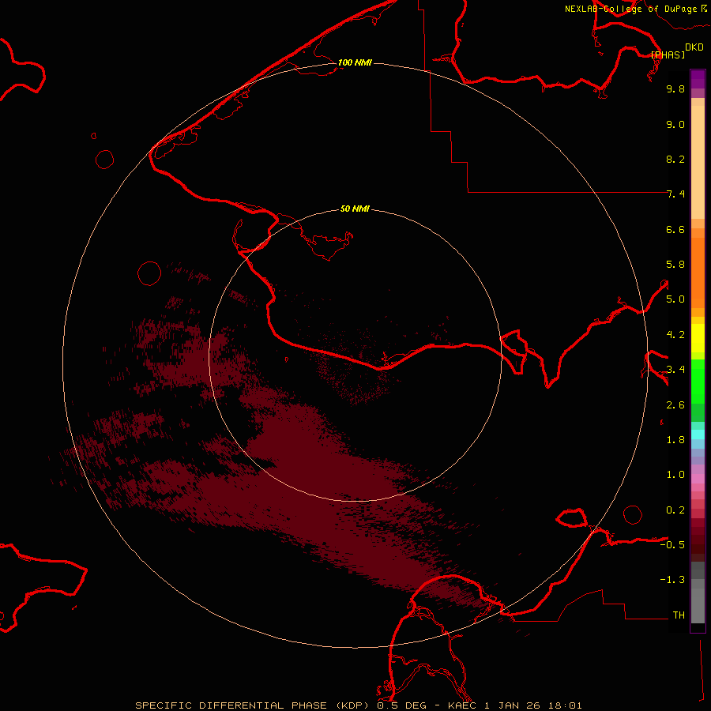The width and height of the screenshot is (711, 711).
Task: Click the 5.8 scale value
Action: coord(675,265)
